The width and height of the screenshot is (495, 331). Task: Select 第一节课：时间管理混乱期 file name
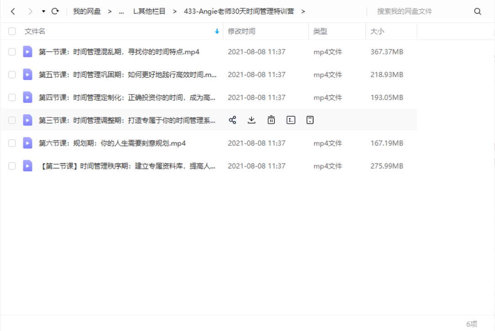(x=119, y=52)
